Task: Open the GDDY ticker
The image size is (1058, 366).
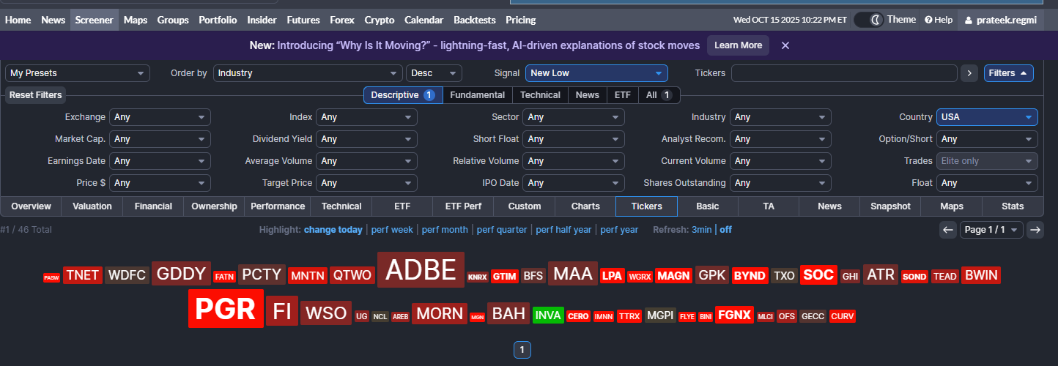Action: (181, 274)
